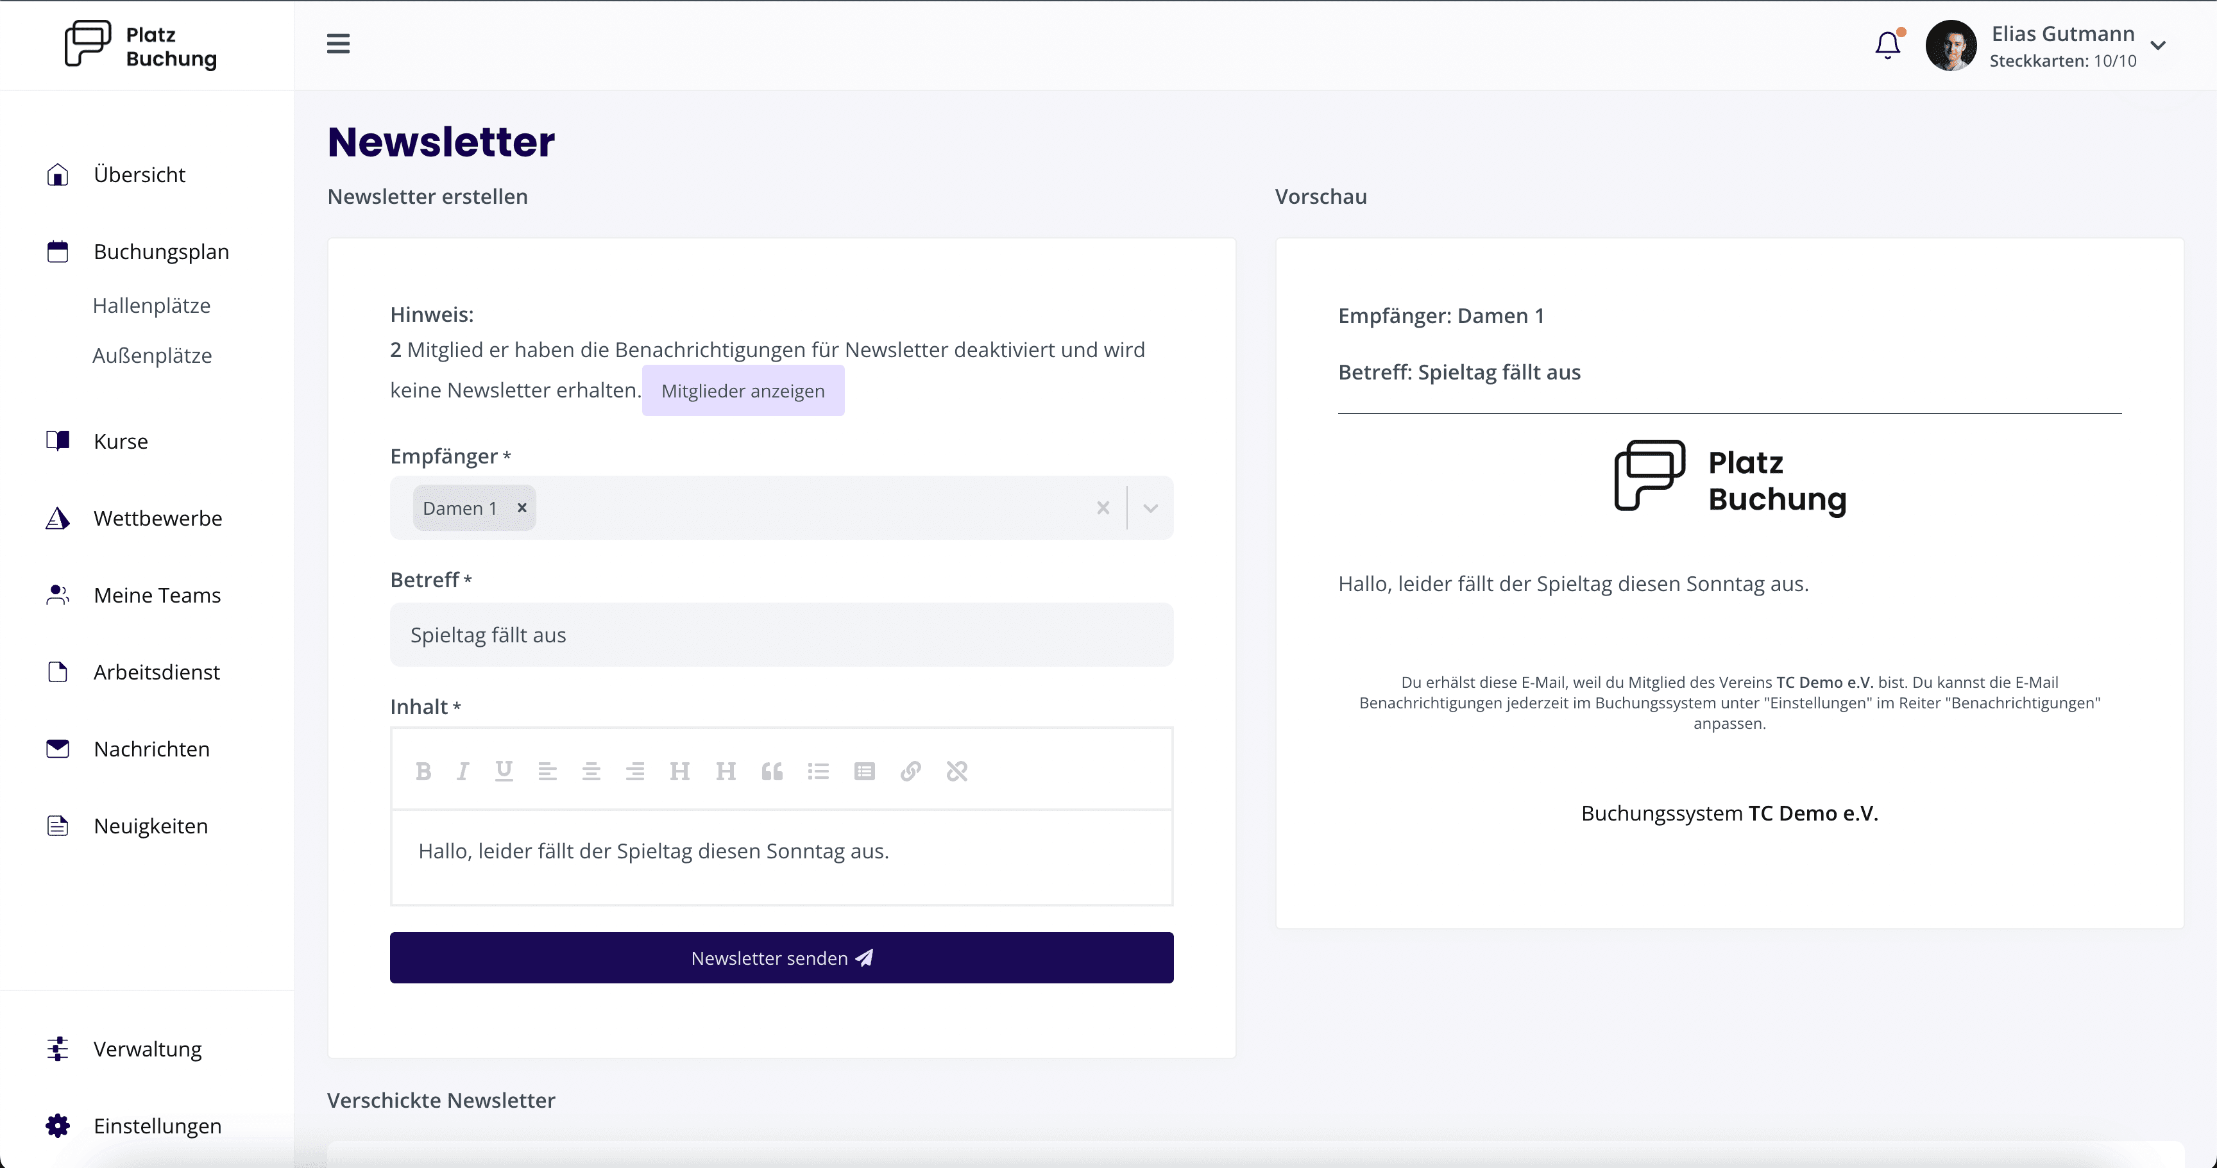Click the Mitglieder anzeigen button
Screen dimensions: 2217x1168
[743, 390]
